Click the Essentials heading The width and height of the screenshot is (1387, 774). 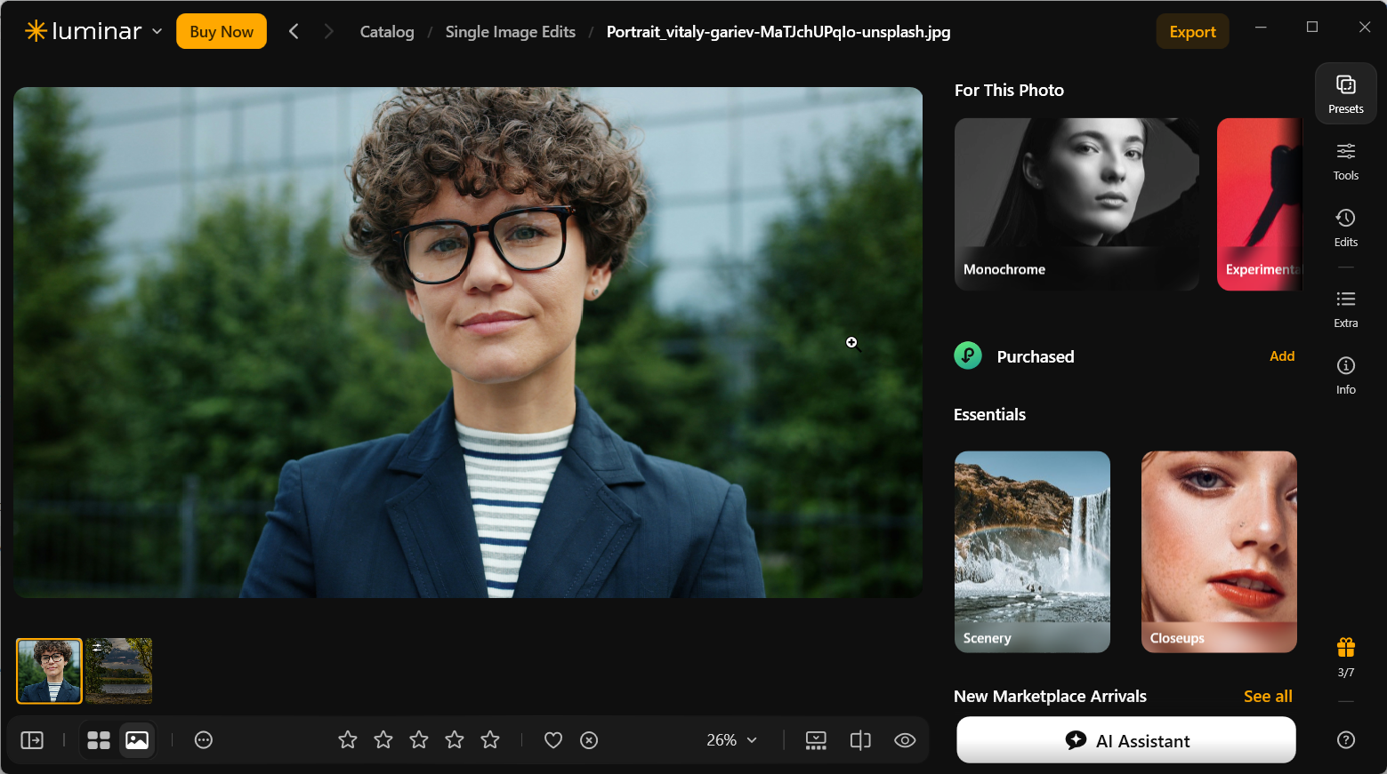pos(989,414)
